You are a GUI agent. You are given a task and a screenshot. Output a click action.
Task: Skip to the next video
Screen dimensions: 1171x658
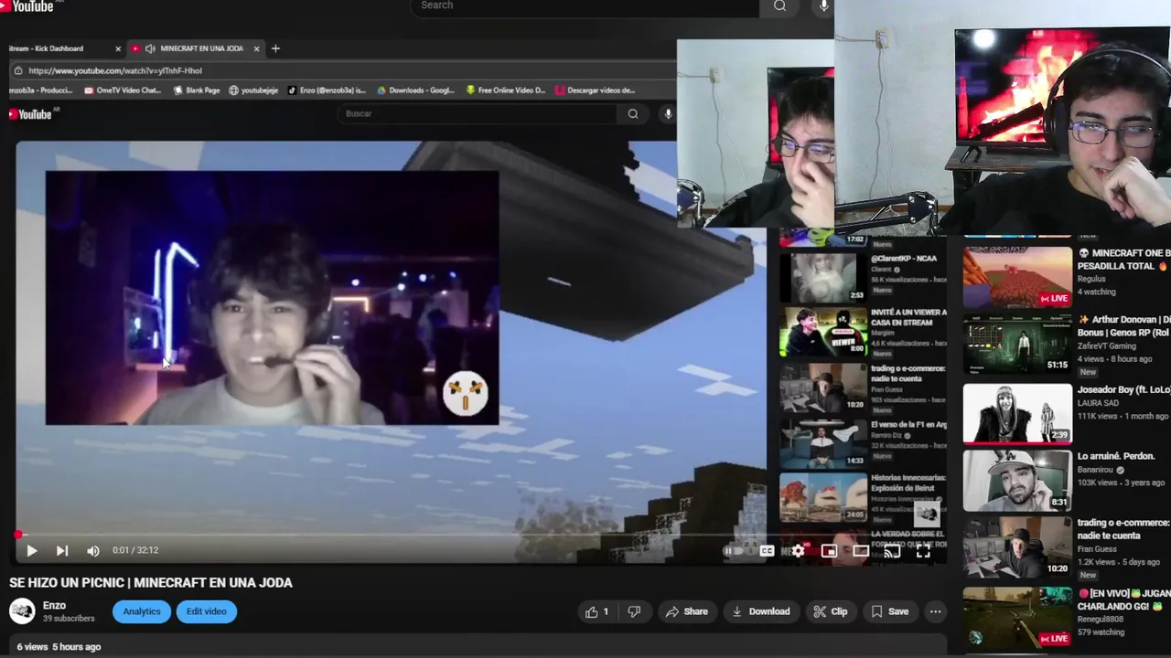point(62,551)
